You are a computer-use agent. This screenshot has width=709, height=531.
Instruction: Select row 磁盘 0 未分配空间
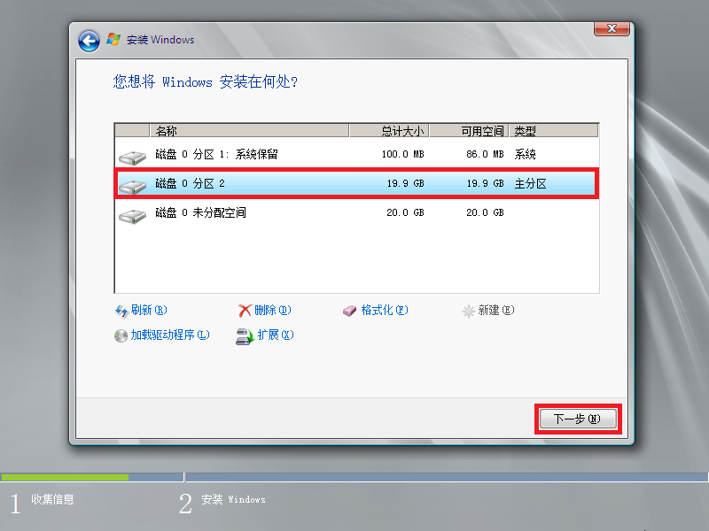pos(357,212)
